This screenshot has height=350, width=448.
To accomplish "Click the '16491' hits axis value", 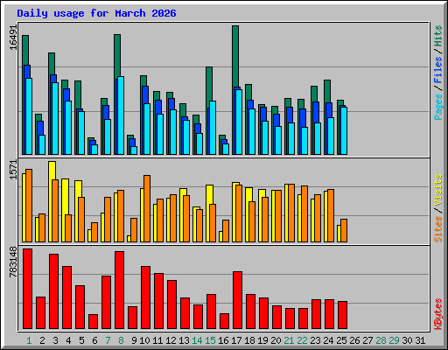I will (13, 38).
